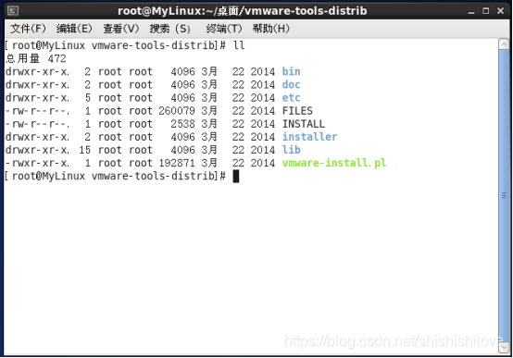Image resolution: width=513 pixels, height=358 pixels.
Task: Minimize the terminal window
Action: (x=471, y=11)
